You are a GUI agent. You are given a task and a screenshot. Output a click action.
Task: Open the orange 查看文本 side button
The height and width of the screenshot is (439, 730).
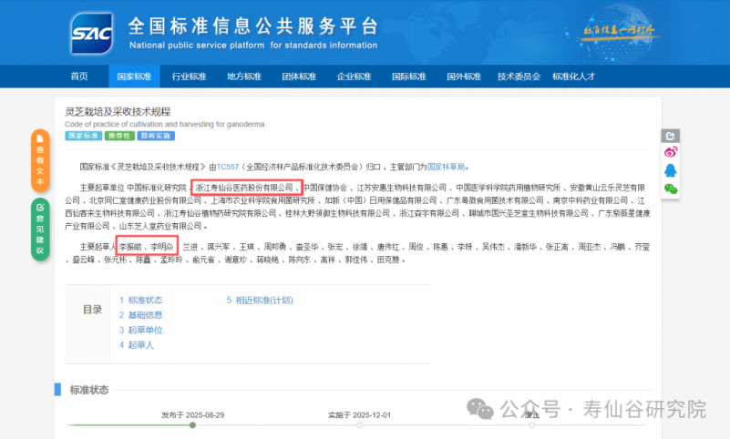point(40,160)
